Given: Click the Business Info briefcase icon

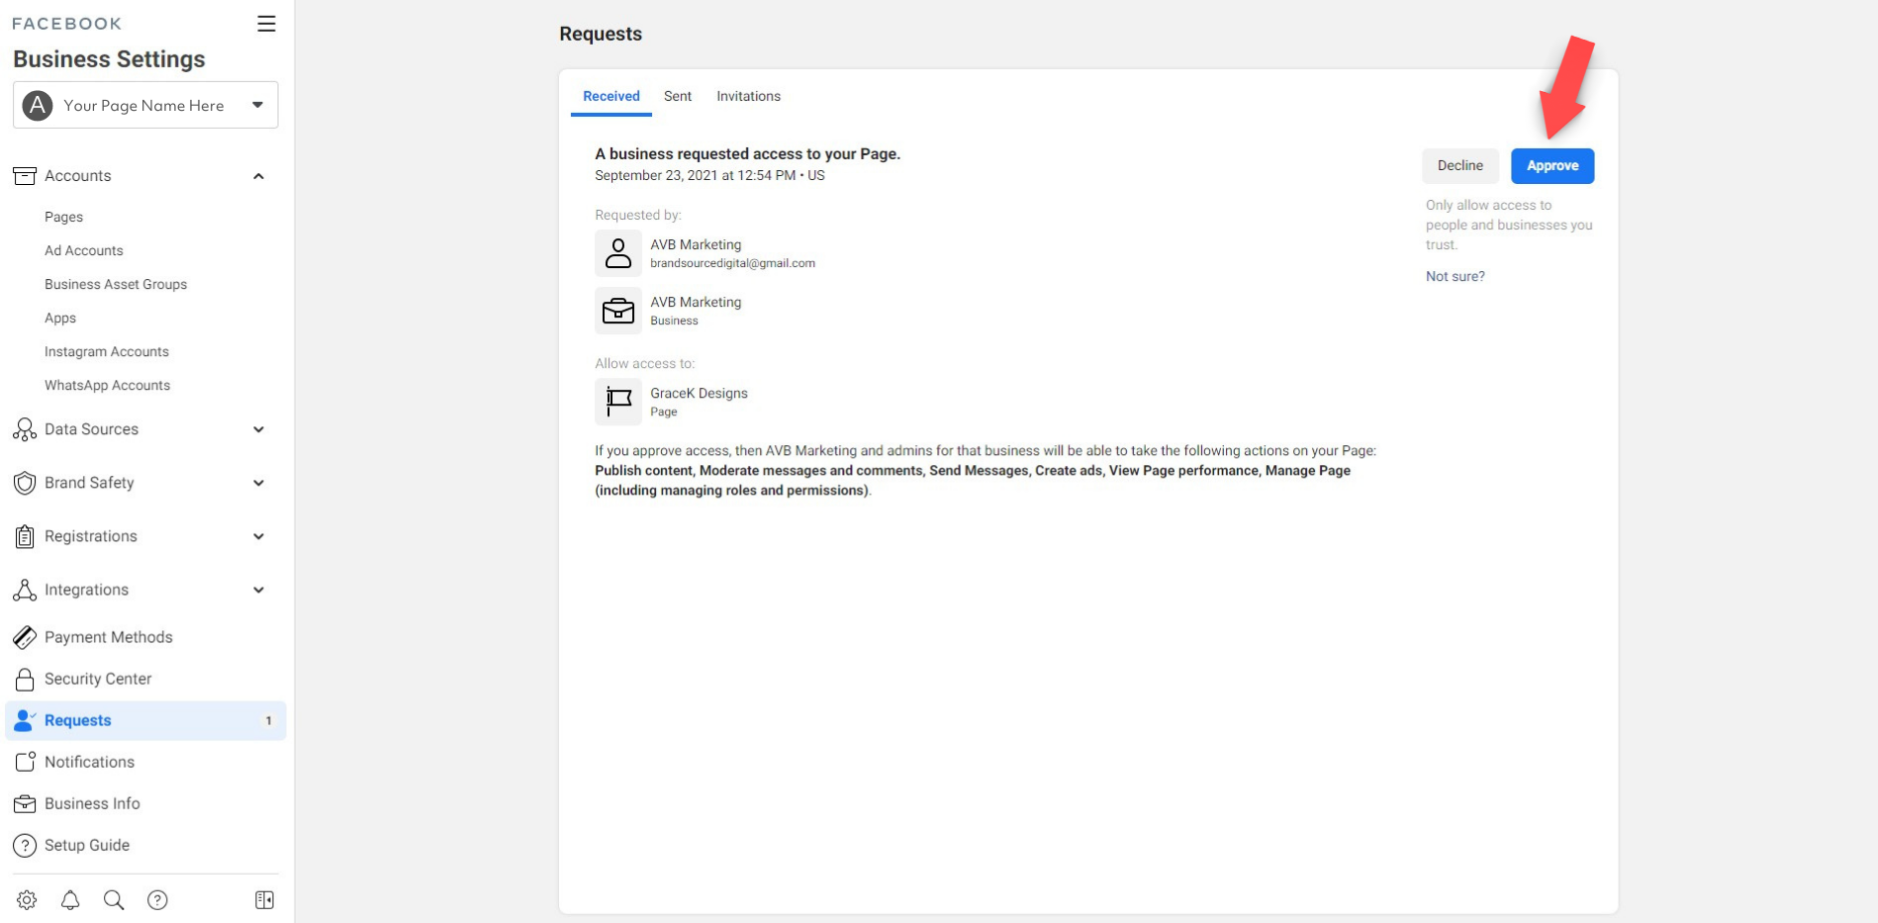Looking at the screenshot, I should pyautogui.click(x=25, y=803).
